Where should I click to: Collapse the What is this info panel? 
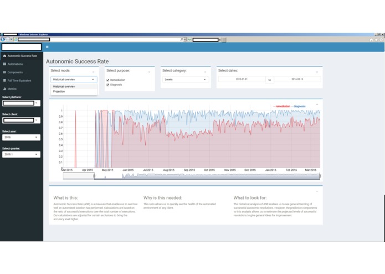(317, 191)
